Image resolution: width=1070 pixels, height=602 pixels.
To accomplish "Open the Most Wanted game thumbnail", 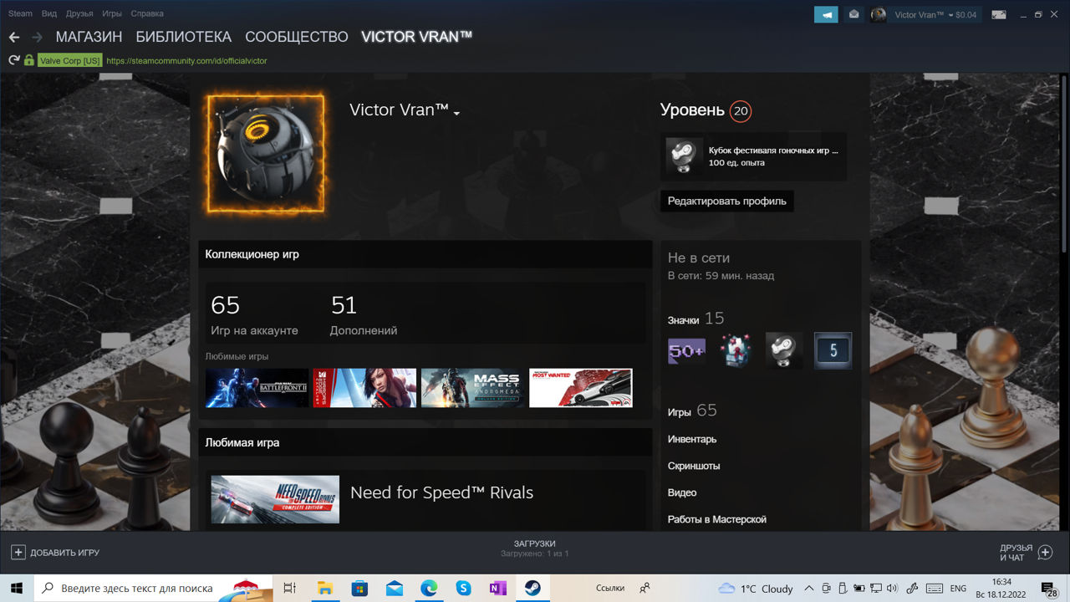I will 581,388.
